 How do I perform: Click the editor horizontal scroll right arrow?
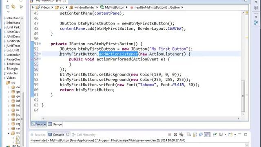tap(239, 118)
